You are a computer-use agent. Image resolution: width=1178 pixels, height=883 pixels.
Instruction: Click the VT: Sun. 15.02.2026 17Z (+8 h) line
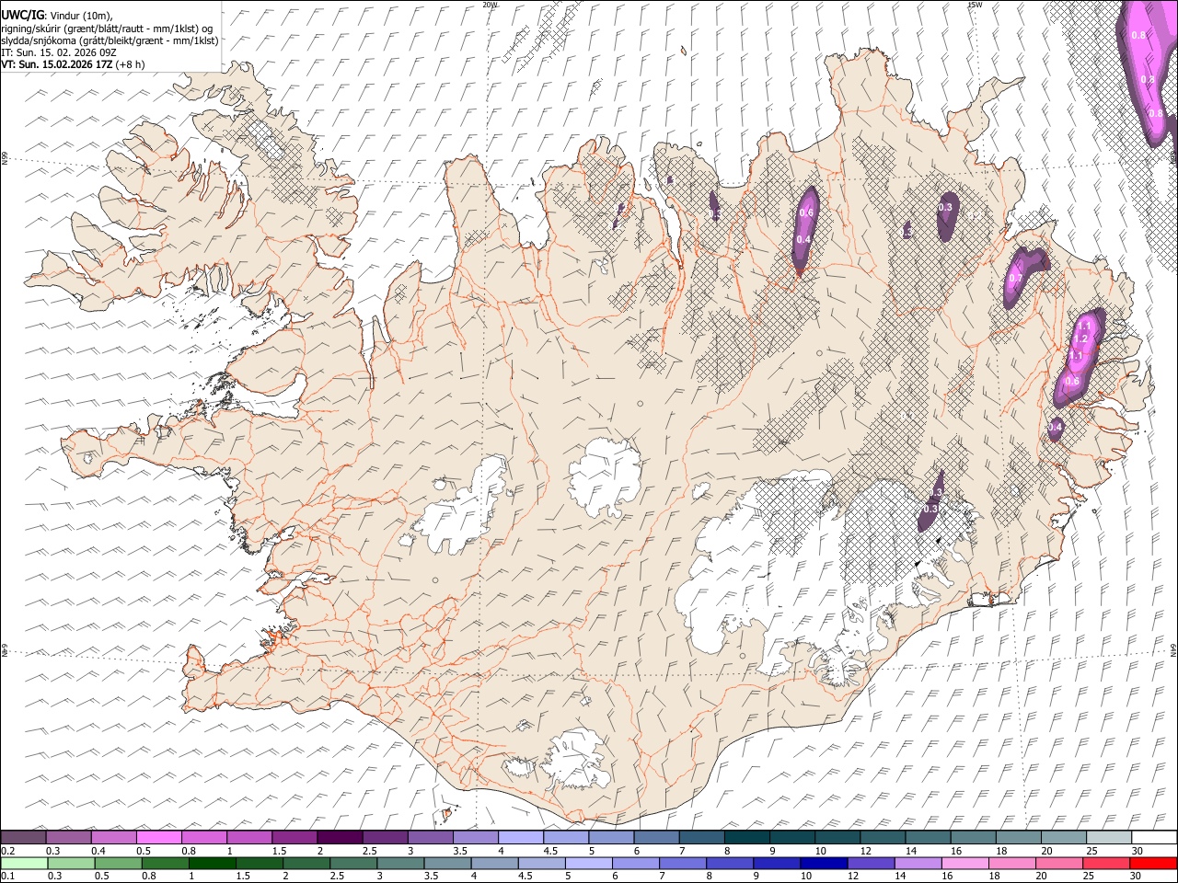(x=74, y=64)
